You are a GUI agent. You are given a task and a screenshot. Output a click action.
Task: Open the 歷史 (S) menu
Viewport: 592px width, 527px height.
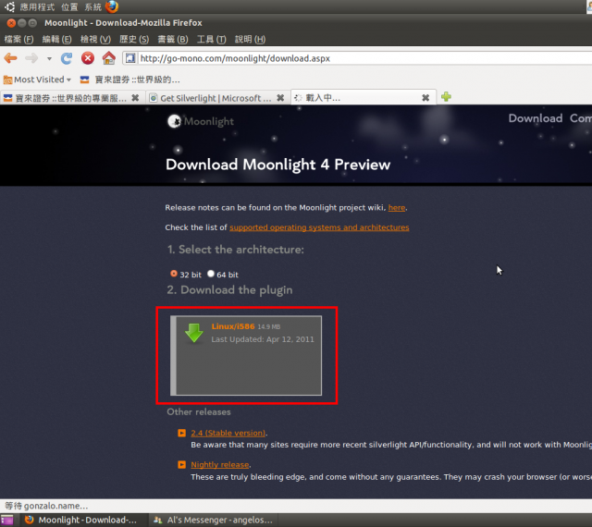pyautogui.click(x=133, y=39)
